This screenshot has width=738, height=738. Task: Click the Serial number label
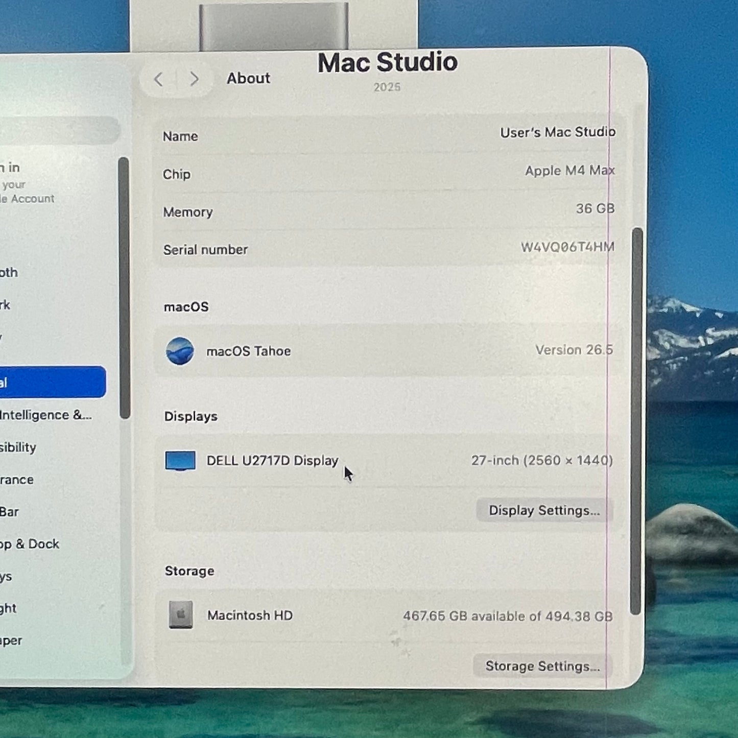click(205, 250)
